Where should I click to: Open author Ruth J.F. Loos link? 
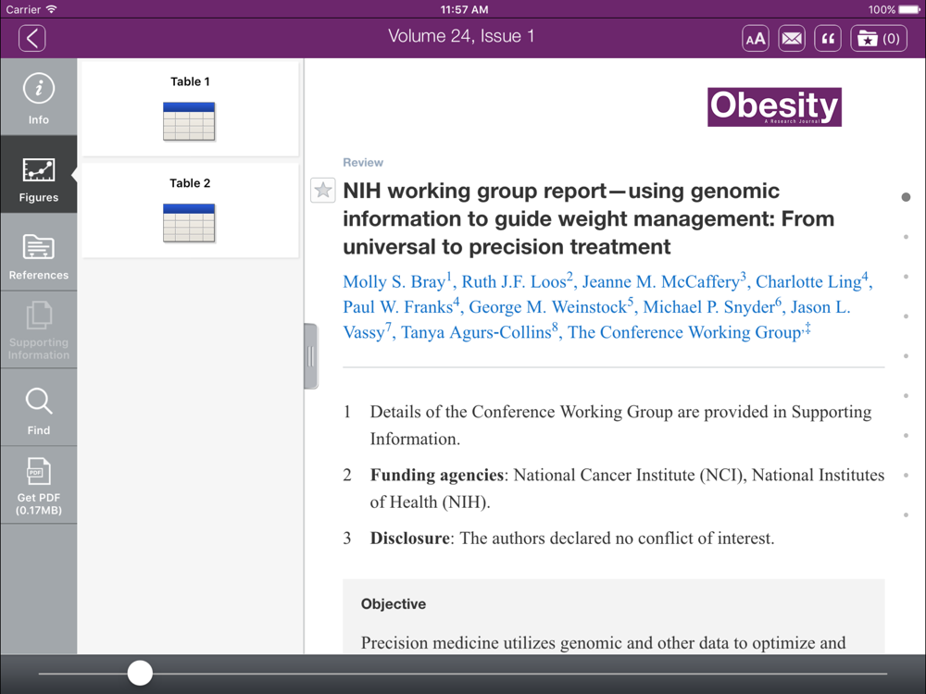point(518,281)
